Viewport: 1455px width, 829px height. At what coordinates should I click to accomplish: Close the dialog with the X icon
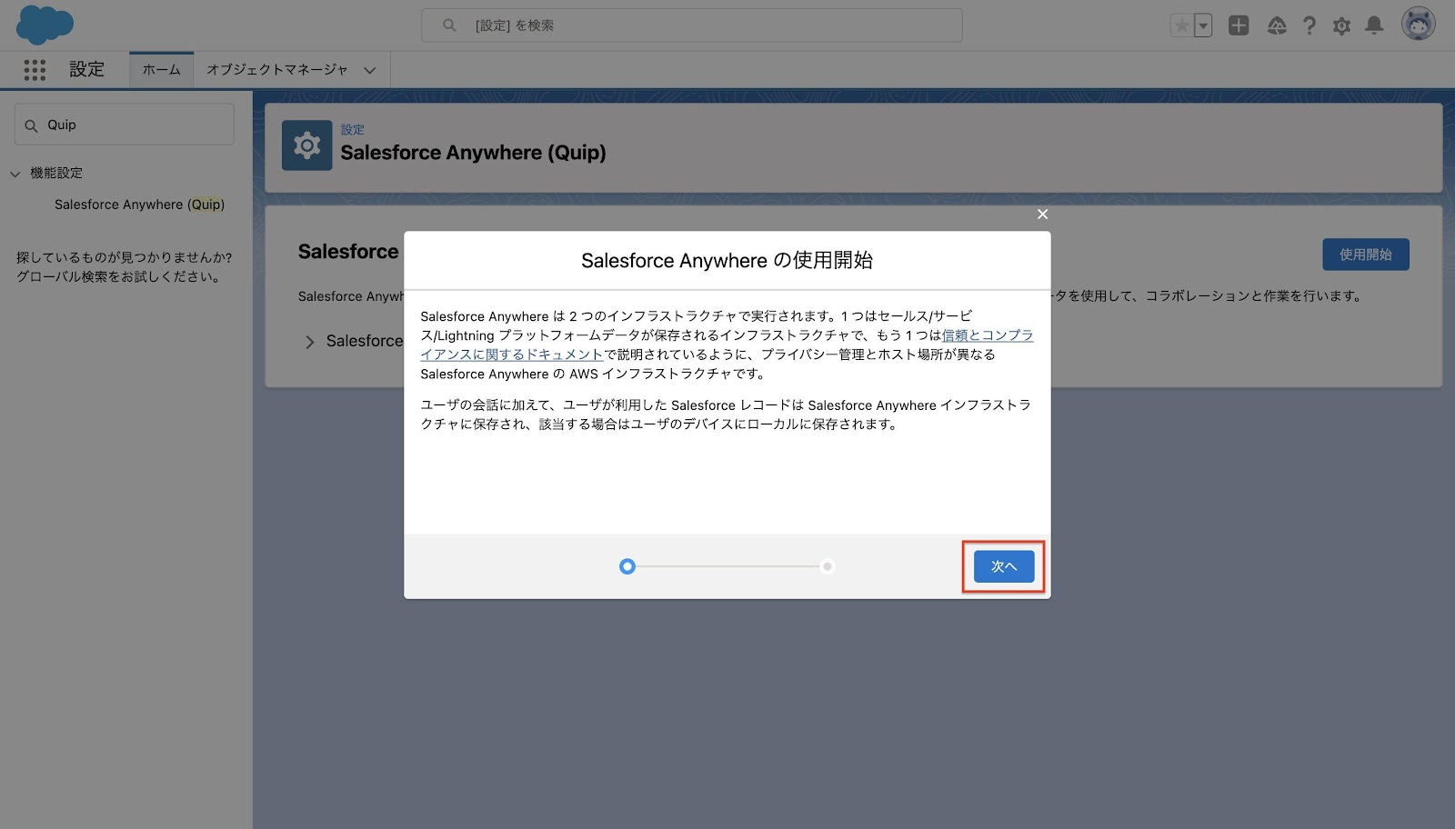(1042, 215)
